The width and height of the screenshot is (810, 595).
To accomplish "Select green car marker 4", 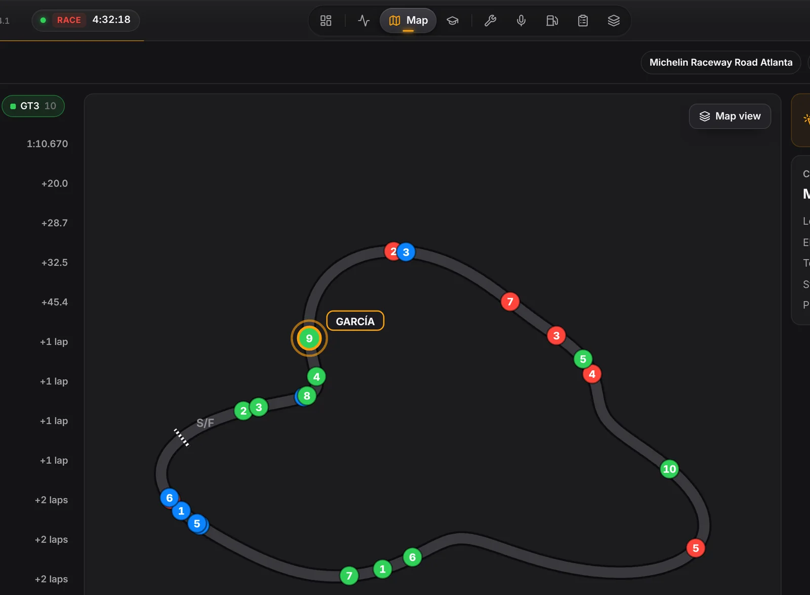I will 316,377.
